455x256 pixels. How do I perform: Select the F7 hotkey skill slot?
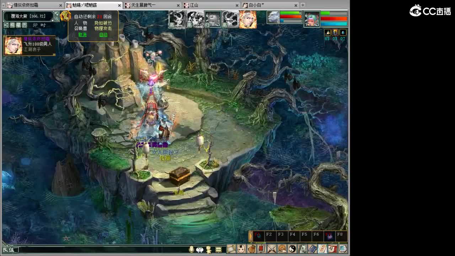click(x=329, y=236)
